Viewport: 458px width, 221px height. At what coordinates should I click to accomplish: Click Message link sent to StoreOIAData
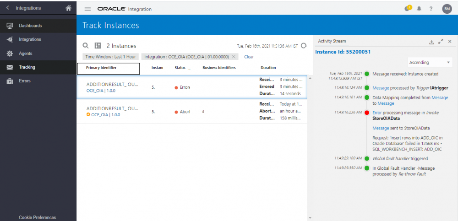click(381, 128)
